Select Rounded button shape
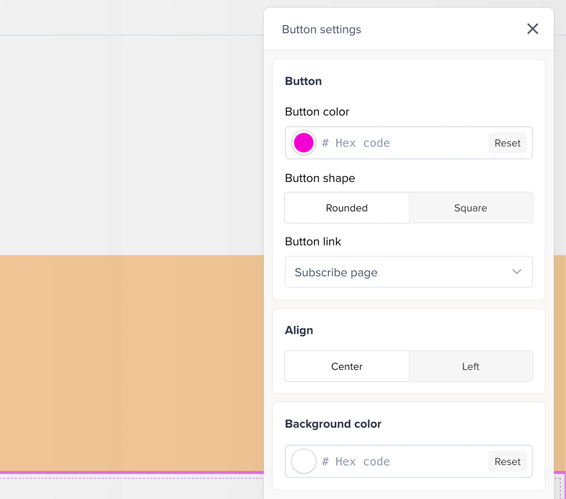The width and height of the screenshot is (566, 499). click(x=347, y=208)
